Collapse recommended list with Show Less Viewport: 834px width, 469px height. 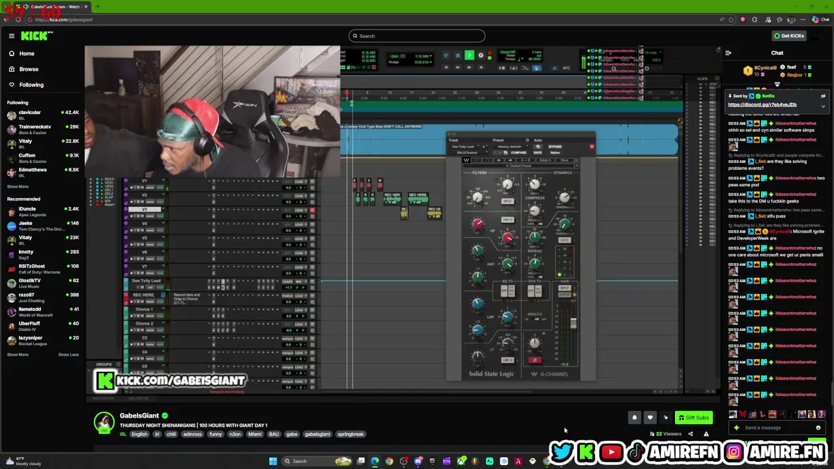68,355
